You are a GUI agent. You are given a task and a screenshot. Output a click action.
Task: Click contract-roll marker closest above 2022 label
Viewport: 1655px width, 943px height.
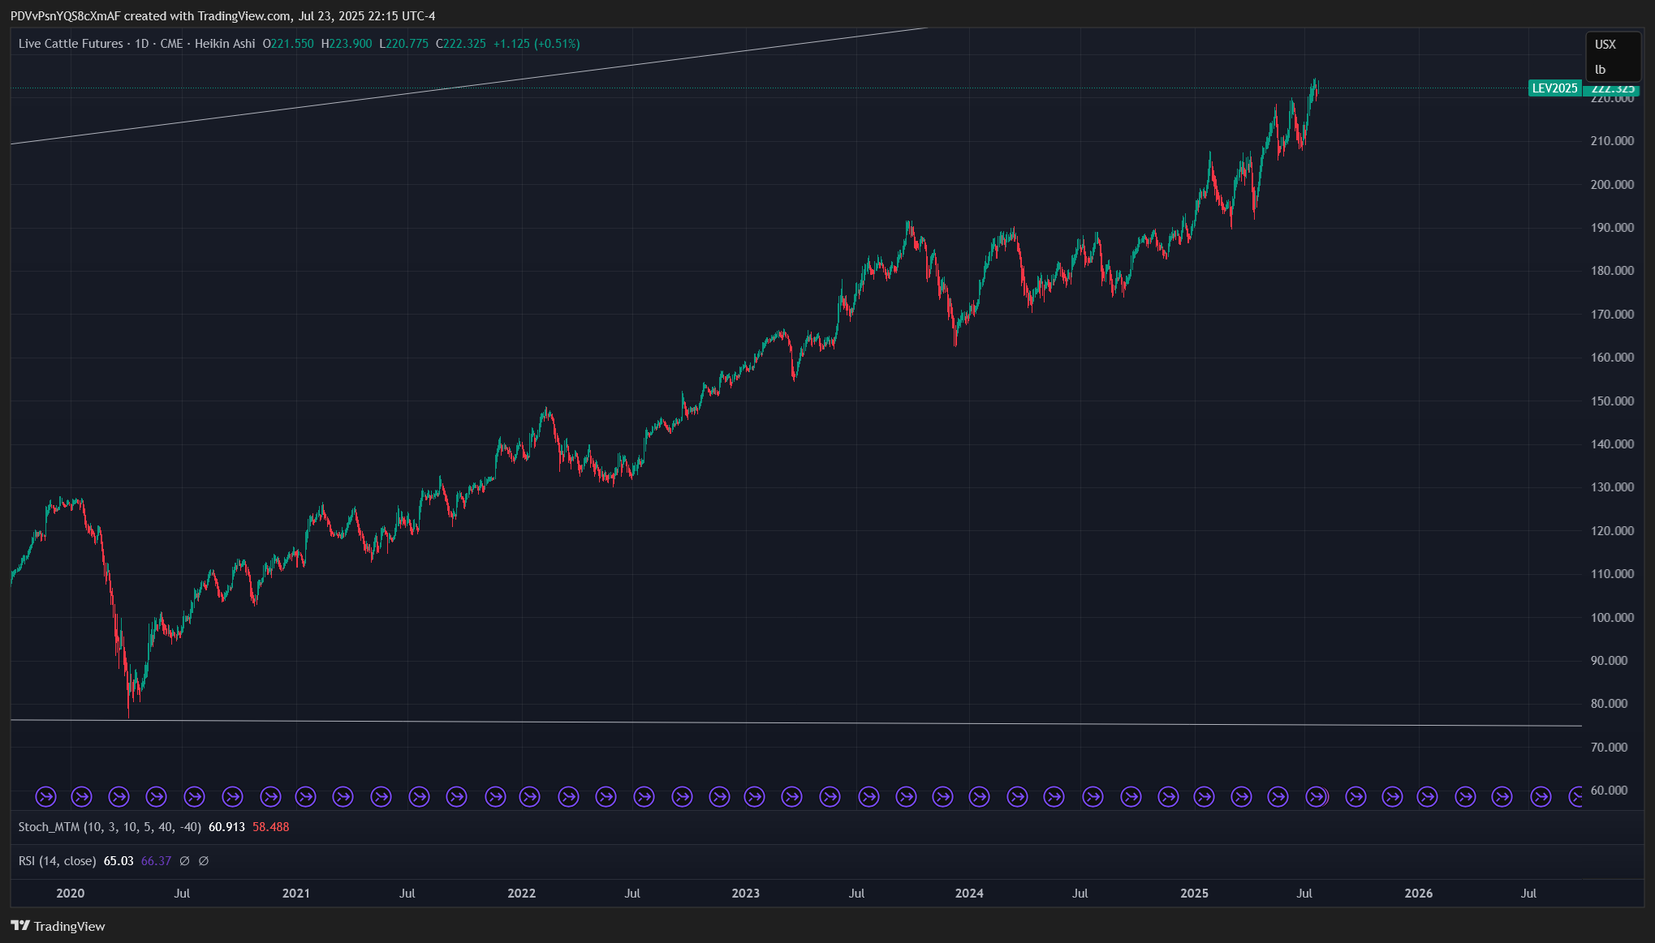point(529,797)
